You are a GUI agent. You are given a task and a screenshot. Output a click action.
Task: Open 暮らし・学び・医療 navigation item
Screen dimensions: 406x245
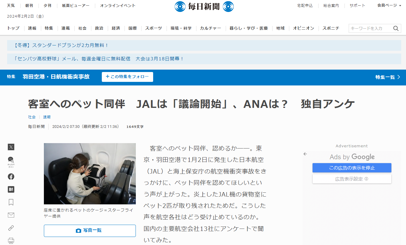point(249,28)
